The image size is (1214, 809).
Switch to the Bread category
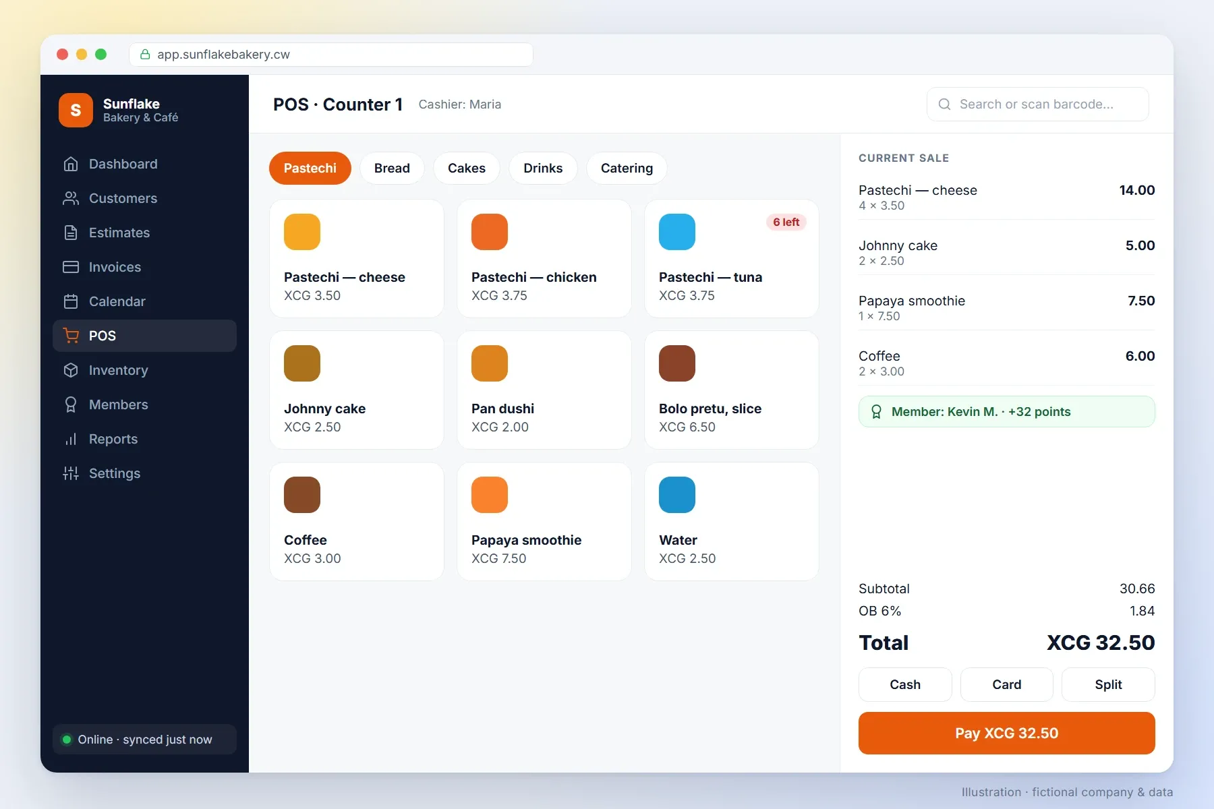coord(392,168)
